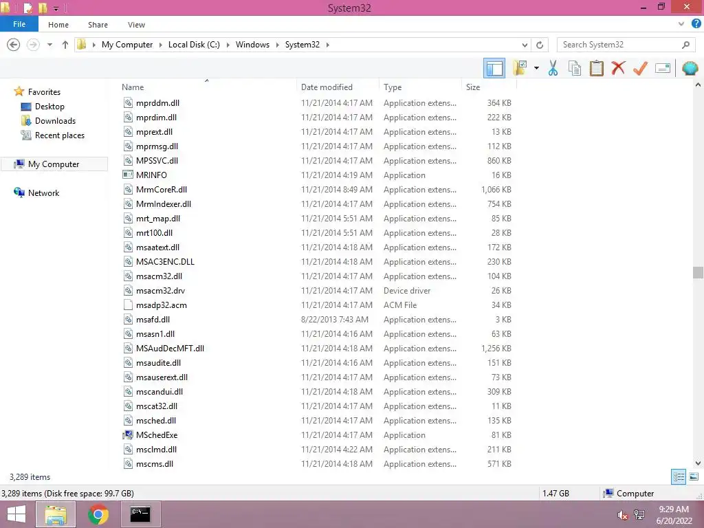Click the scroll down arrow
The height and width of the screenshot is (528, 704).
[698, 463]
